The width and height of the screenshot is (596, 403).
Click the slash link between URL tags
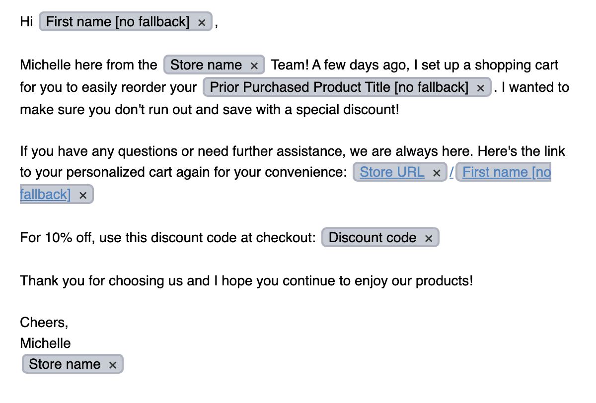click(451, 172)
